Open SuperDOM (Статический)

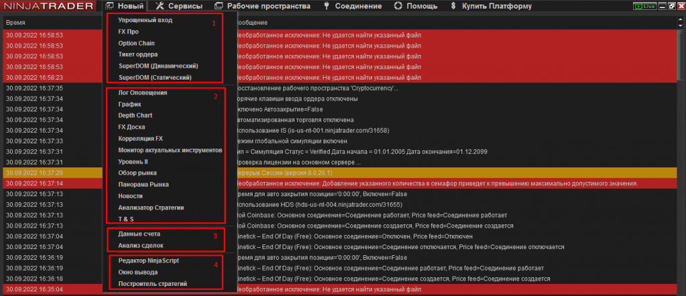[x=155, y=78]
